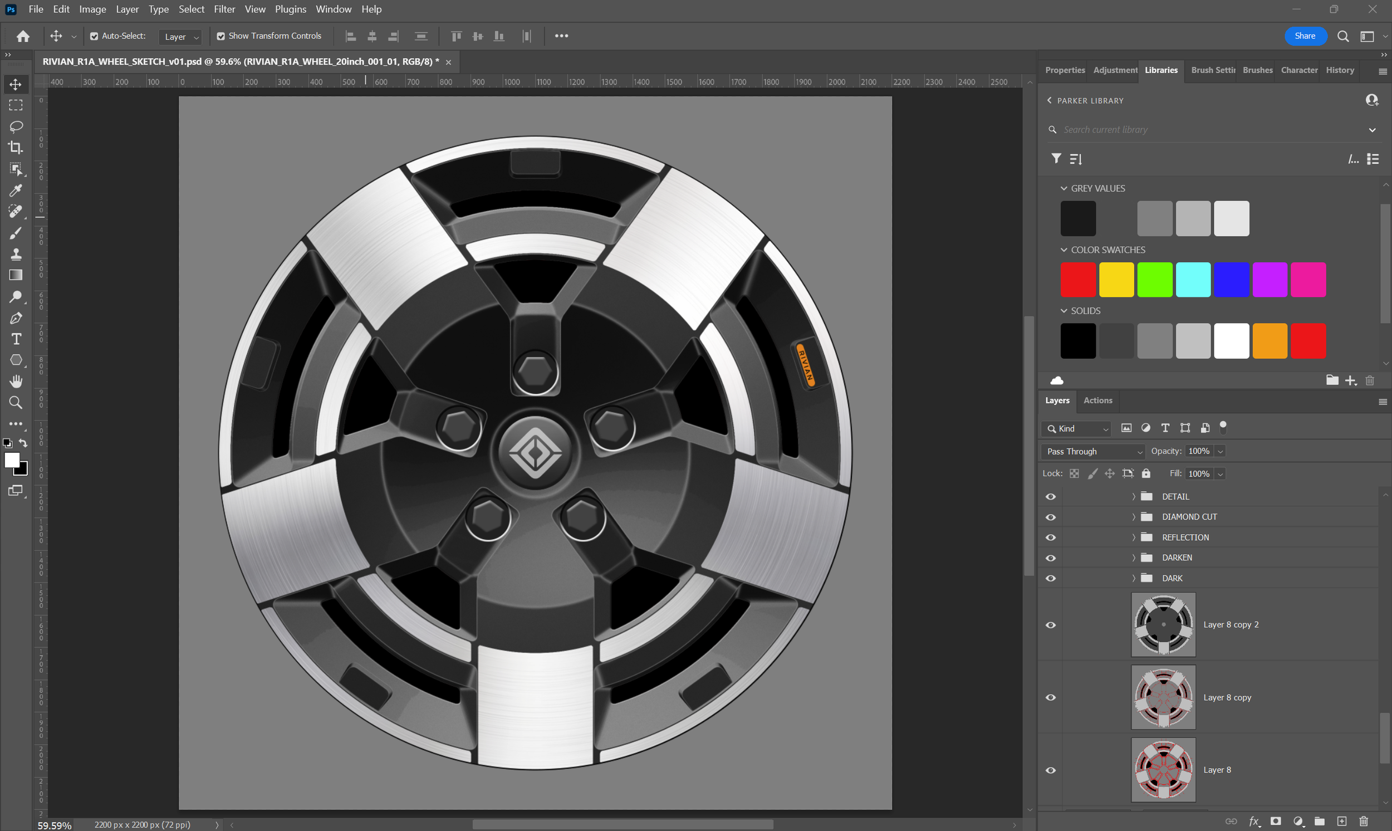The height and width of the screenshot is (831, 1392).
Task: Select the Crop tool
Action: point(16,148)
